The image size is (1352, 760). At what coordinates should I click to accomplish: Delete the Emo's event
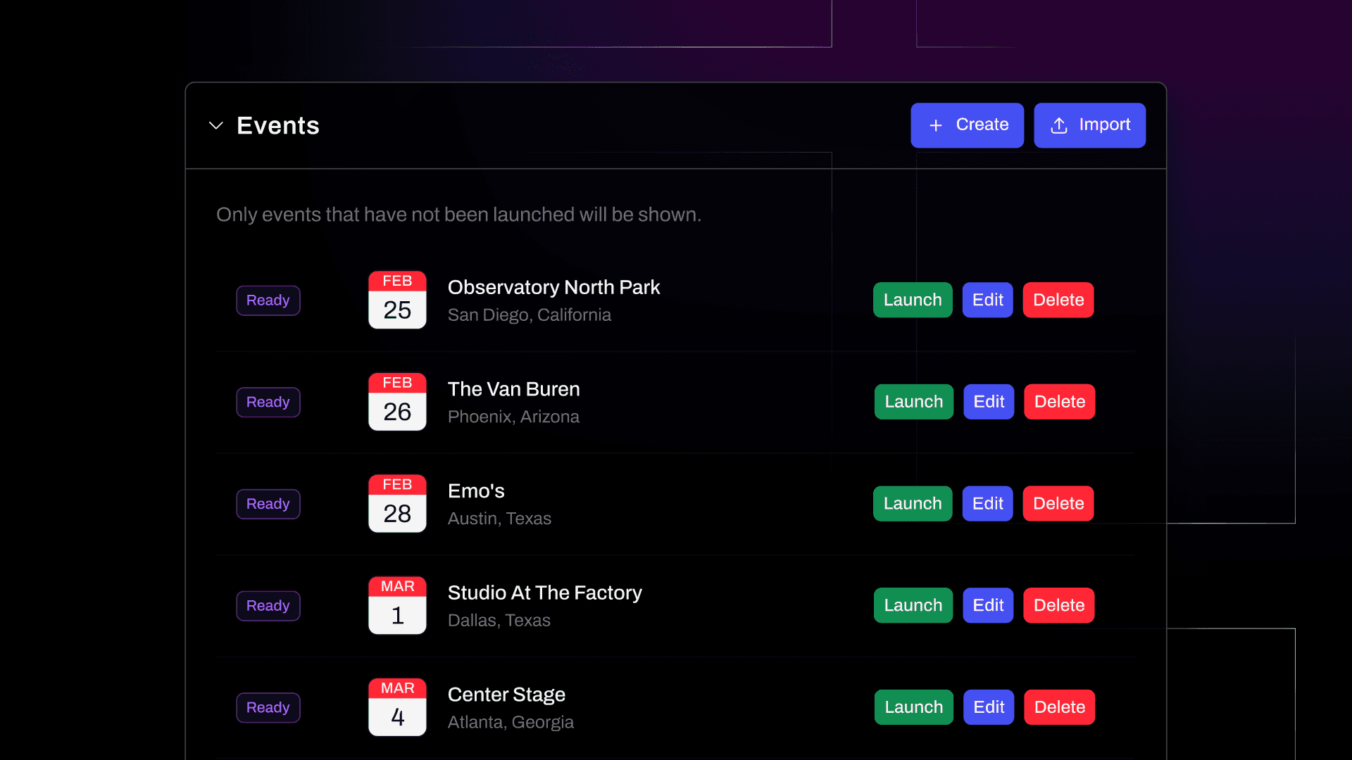point(1058,504)
